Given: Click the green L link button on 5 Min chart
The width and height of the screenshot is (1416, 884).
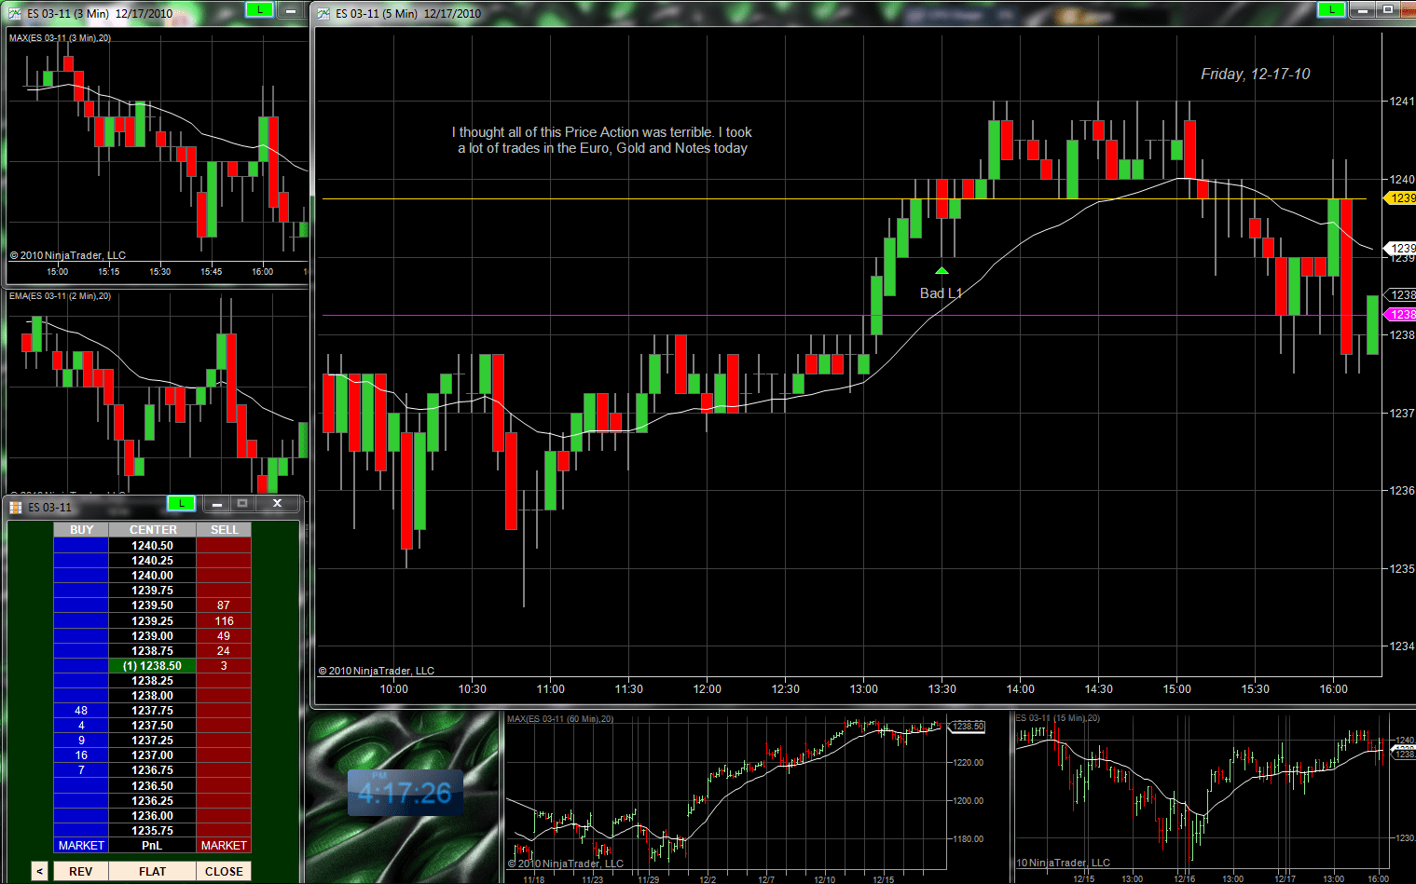Looking at the screenshot, I should tap(1331, 9).
